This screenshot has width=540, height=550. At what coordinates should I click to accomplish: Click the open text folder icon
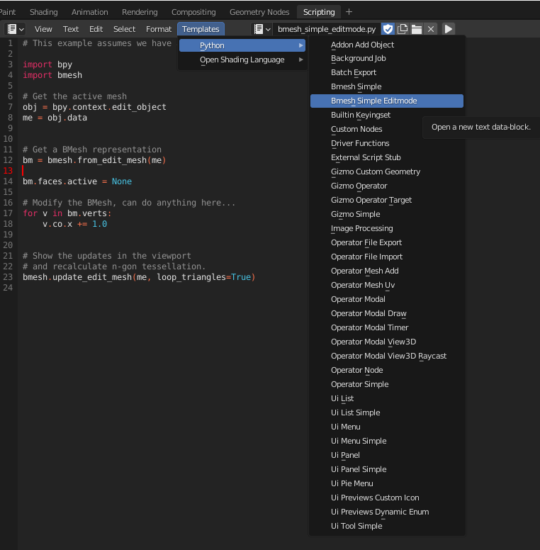(x=417, y=29)
